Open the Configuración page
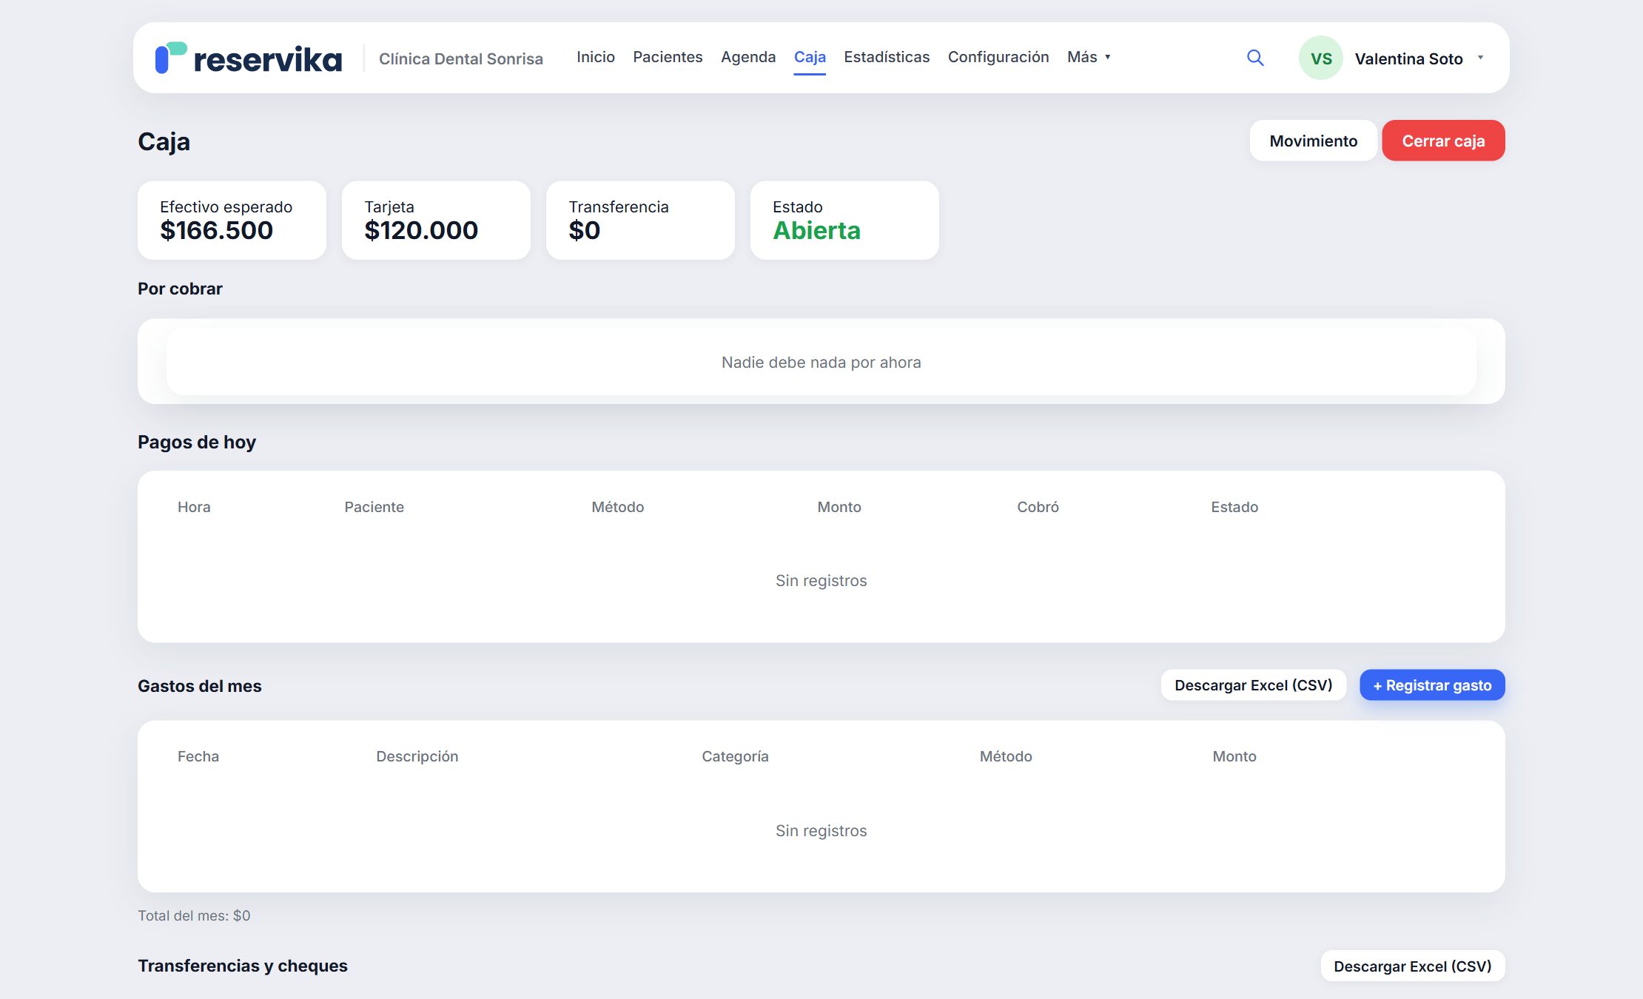This screenshot has height=999, width=1643. [998, 57]
